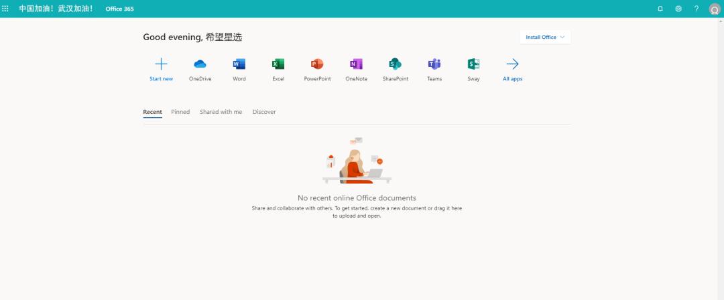Open notifications bell icon

click(x=660, y=9)
